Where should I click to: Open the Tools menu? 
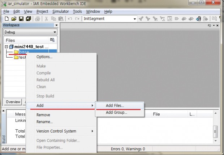pos(77,12)
